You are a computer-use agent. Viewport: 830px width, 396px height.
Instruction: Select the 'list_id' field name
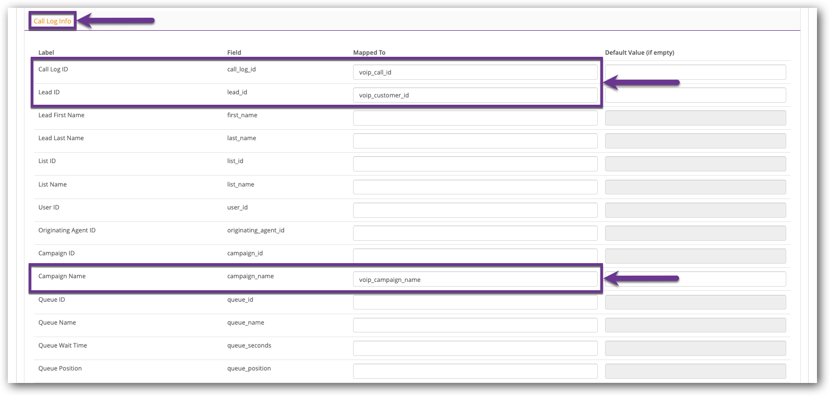pyautogui.click(x=235, y=161)
